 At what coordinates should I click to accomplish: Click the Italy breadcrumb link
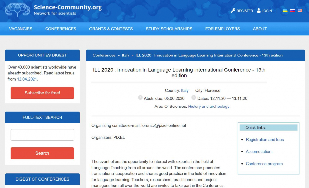pyautogui.click(x=126, y=56)
